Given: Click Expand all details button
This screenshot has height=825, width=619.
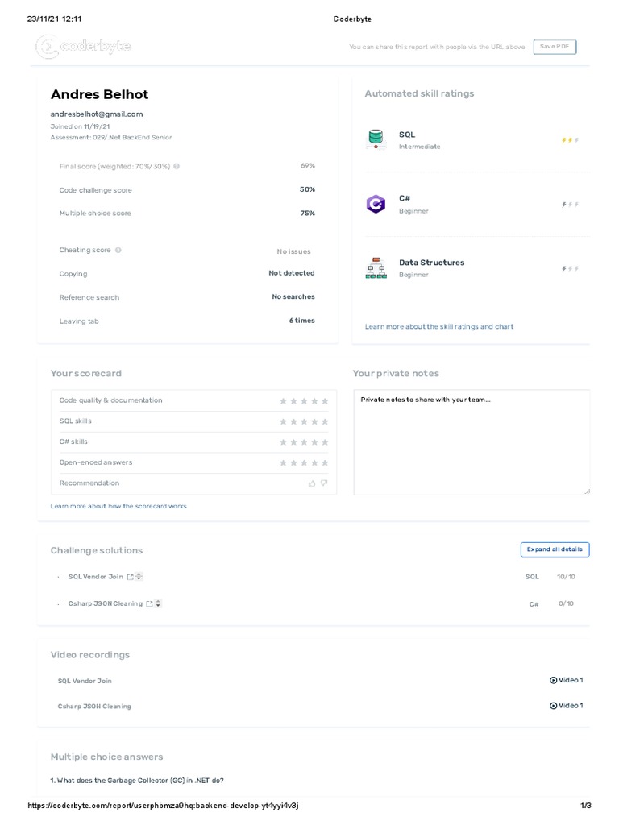Looking at the screenshot, I should click(555, 549).
